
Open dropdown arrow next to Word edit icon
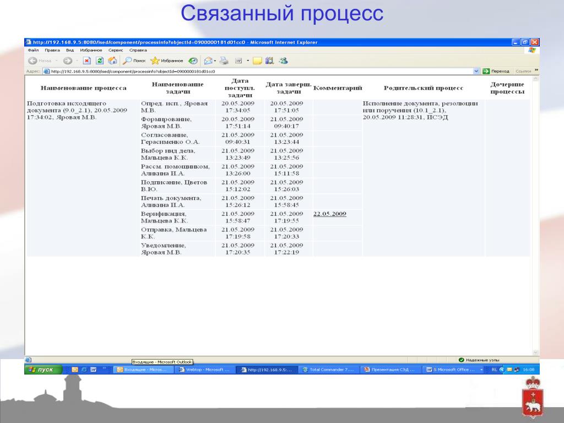pyautogui.click(x=248, y=61)
